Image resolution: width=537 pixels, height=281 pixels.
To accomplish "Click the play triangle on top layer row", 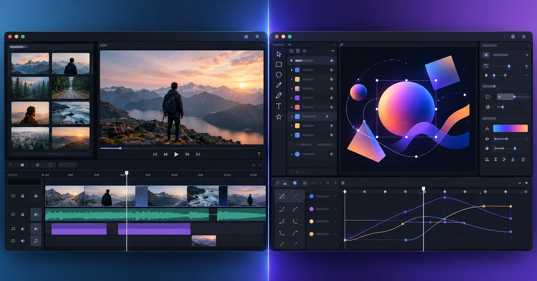I will point(292,60).
